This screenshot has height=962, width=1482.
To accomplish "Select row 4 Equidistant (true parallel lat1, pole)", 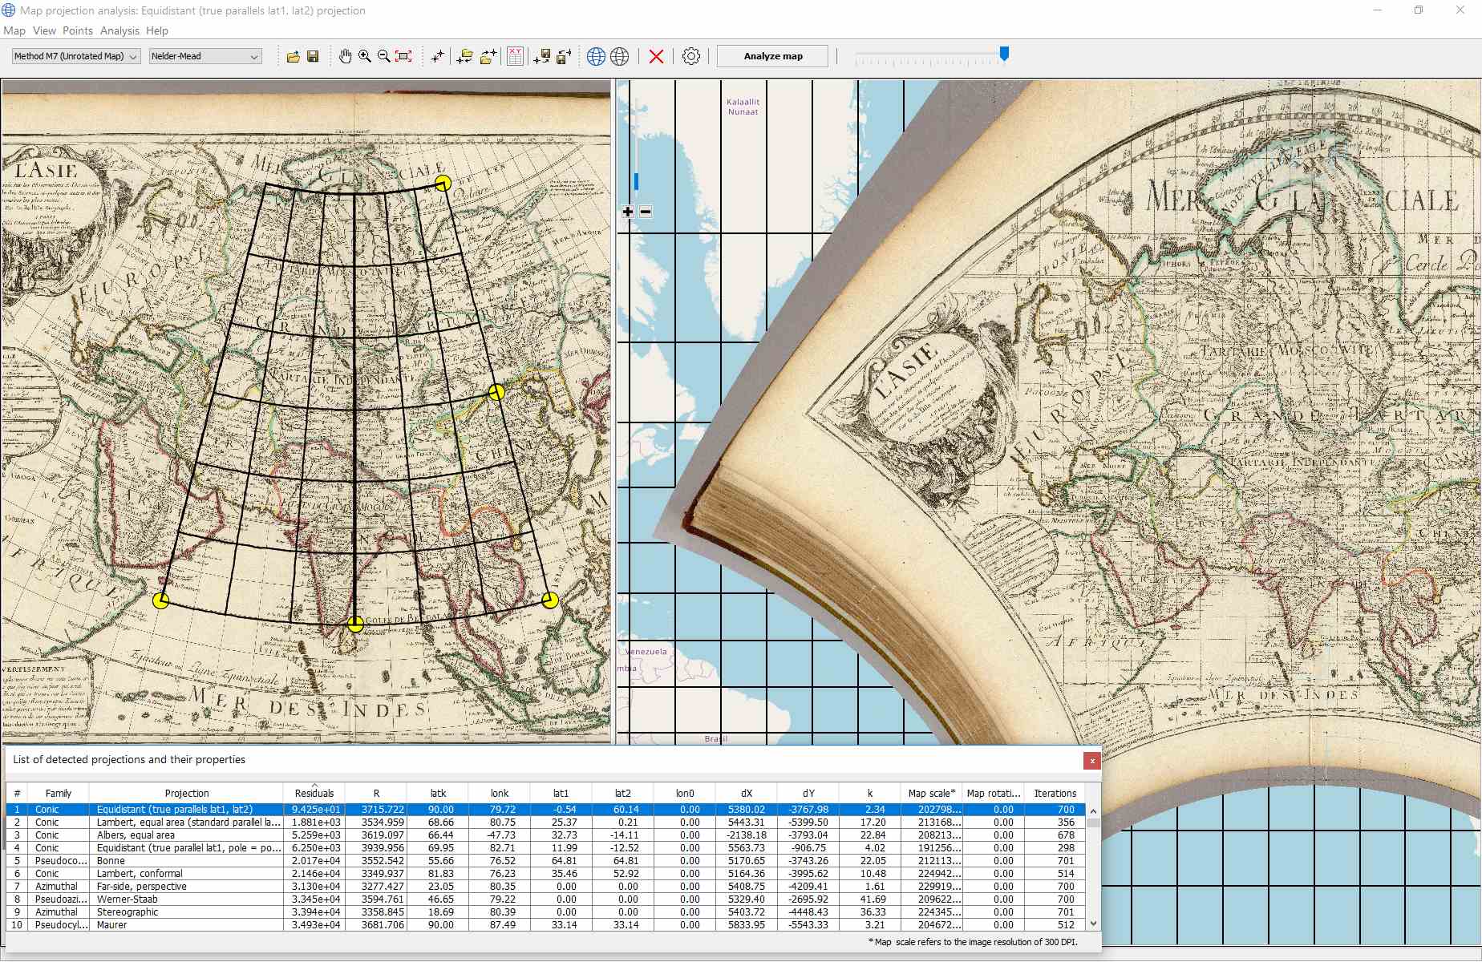I will (545, 848).
